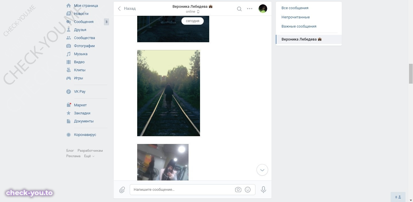Click the Сообщества group icon

(69, 38)
